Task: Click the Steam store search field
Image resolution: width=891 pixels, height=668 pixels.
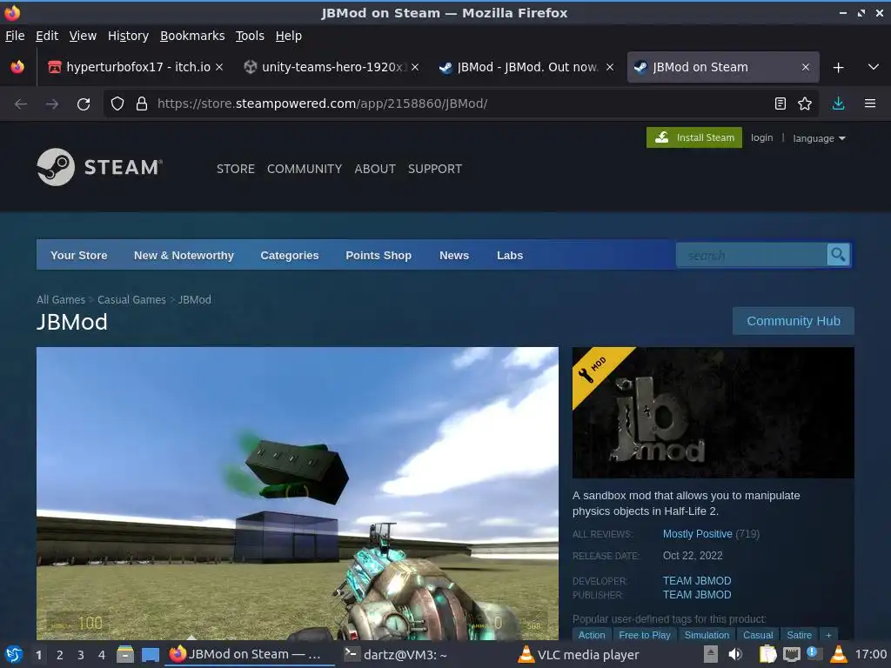Action: [x=751, y=255]
